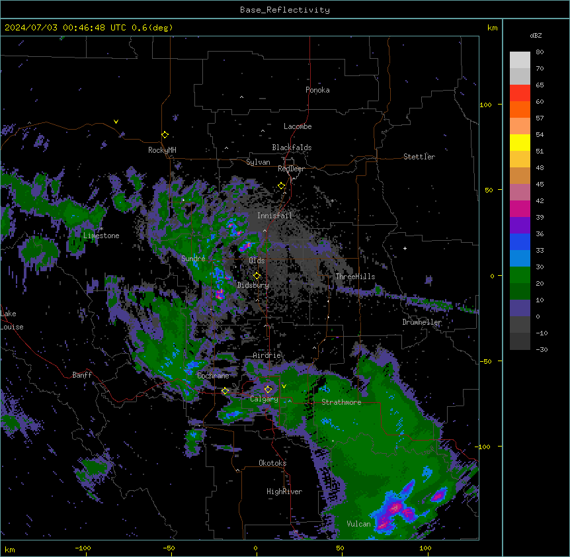Click the Olds city label

click(x=257, y=261)
